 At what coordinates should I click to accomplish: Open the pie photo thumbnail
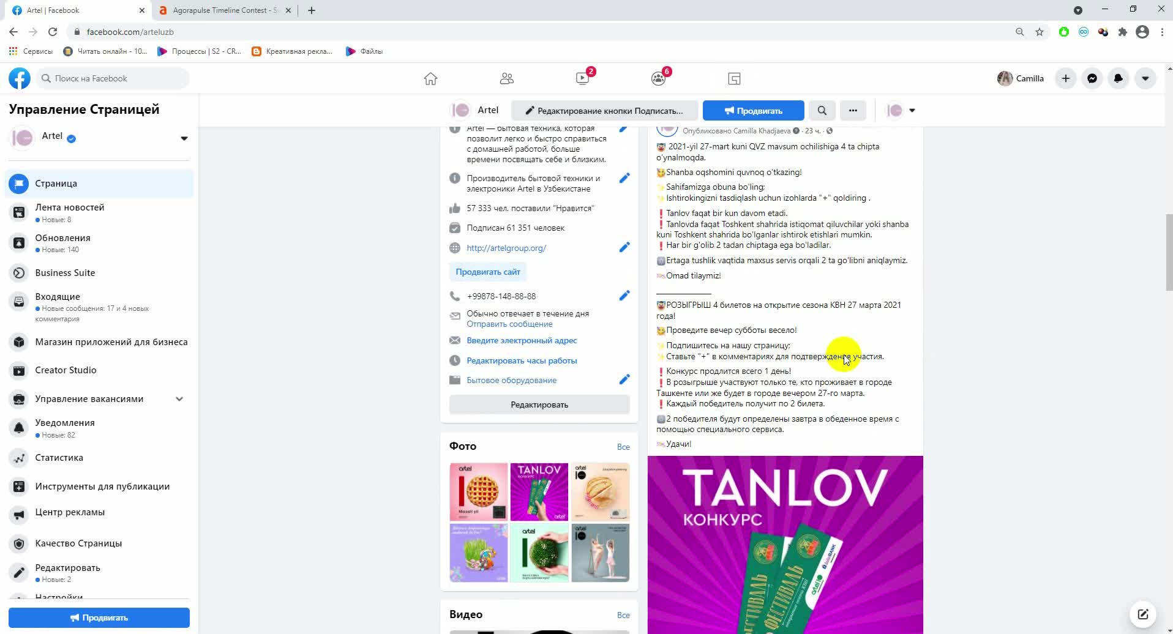point(479,492)
